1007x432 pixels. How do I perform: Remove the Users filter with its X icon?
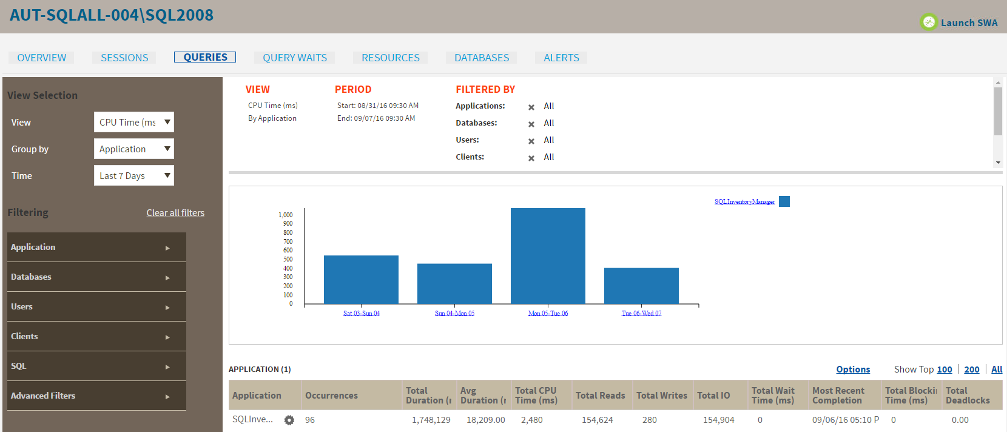tap(531, 141)
